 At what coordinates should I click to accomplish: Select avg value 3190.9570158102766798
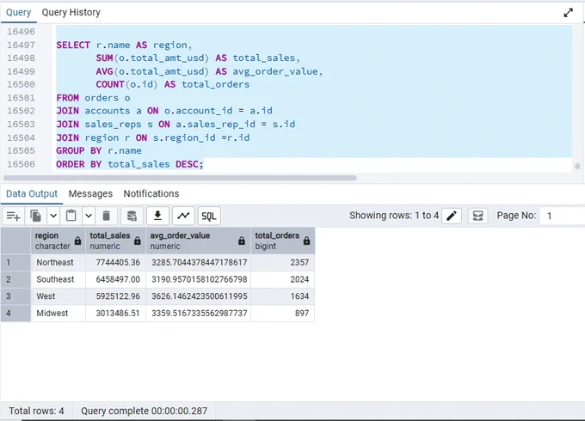click(198, 279)
